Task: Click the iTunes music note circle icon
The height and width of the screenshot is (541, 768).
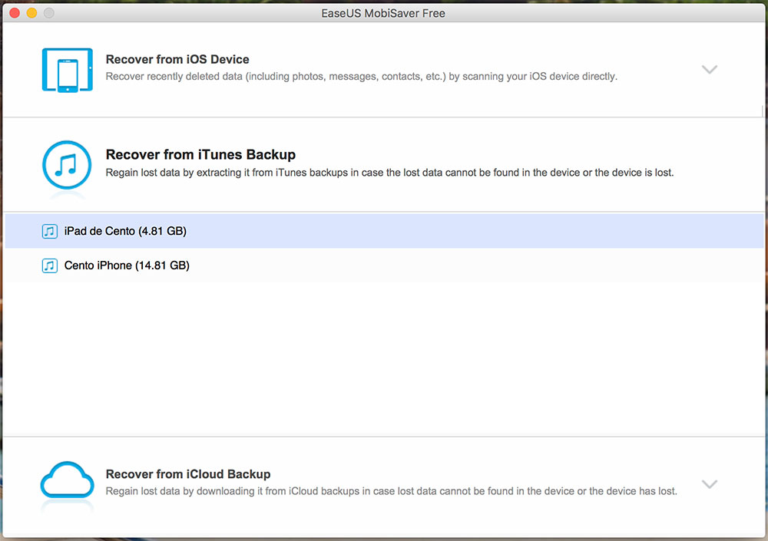Action: [67, 165]
